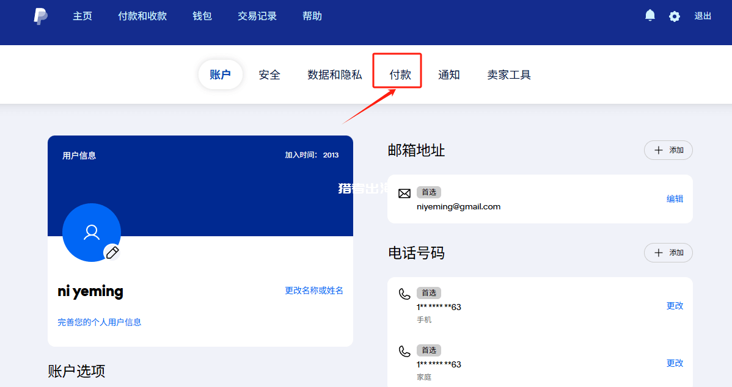This screenshot has width=732, height=387.
Task: Click the blue user avatar picture
Action: click(92, 232)
